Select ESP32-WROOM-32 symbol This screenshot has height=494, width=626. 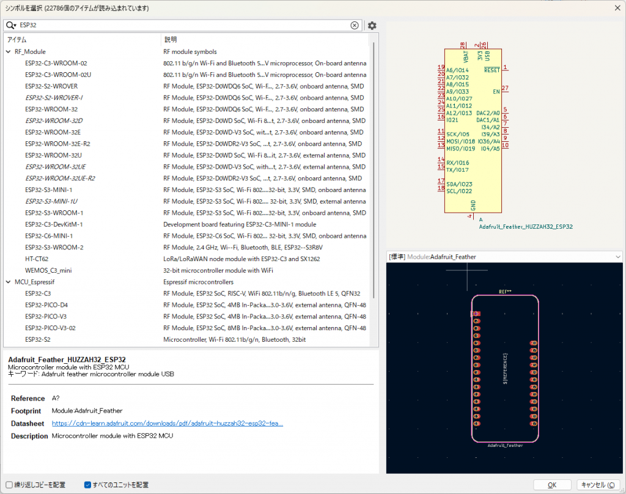(x=51, y=109)
